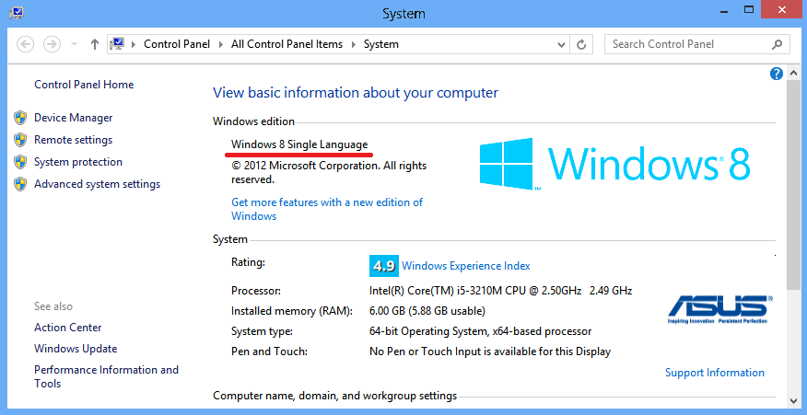Expand the address bar history dropdown
The height and width of the screenshot is (415, 807).
pos(558,44)
